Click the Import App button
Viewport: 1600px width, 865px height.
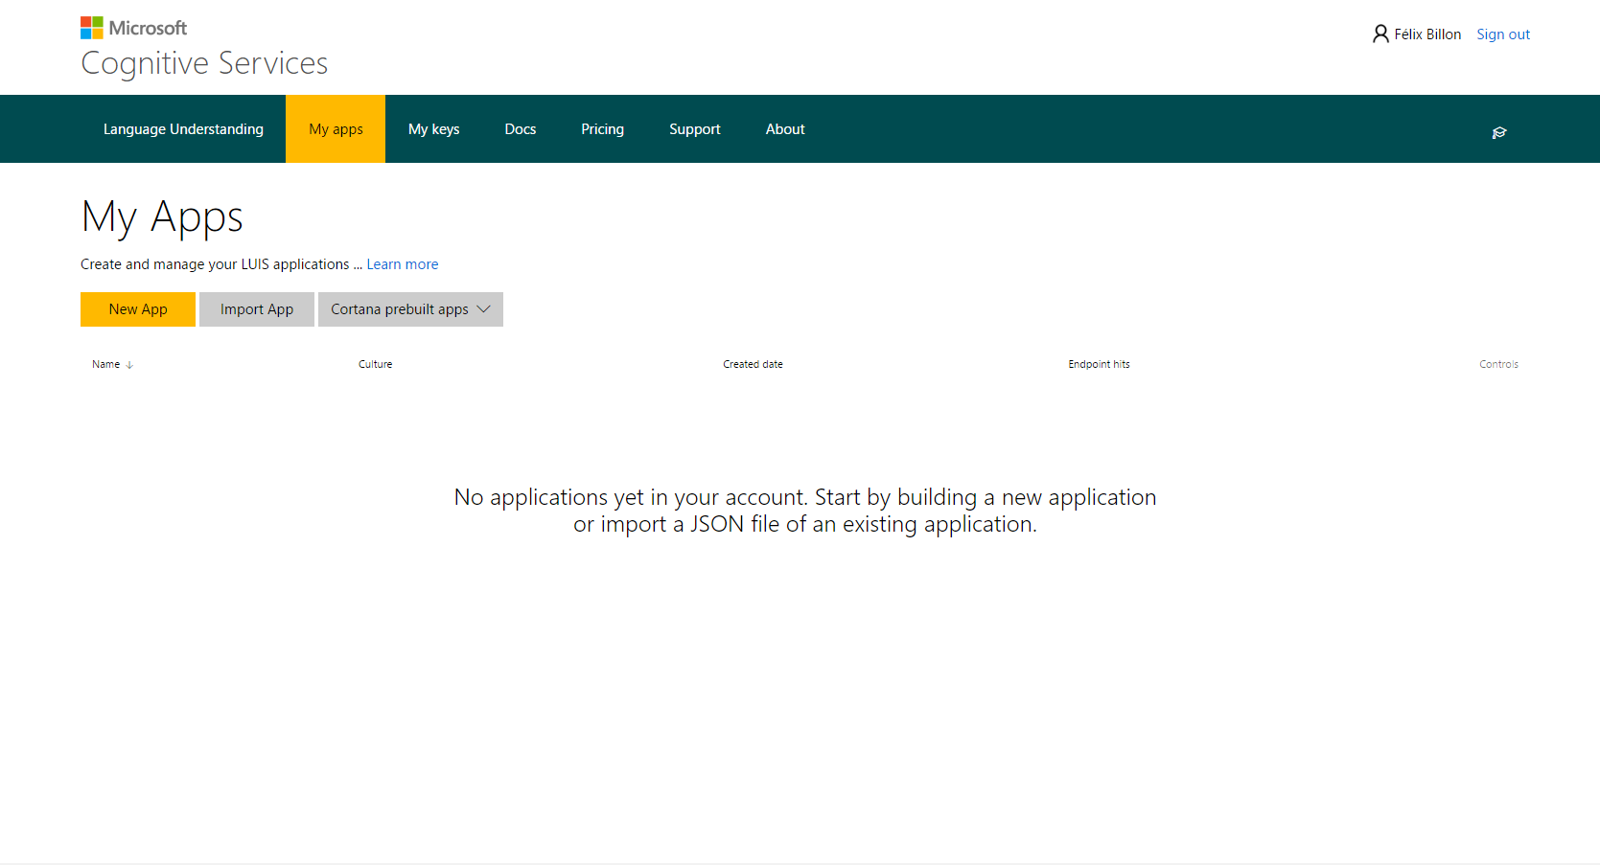257,309
